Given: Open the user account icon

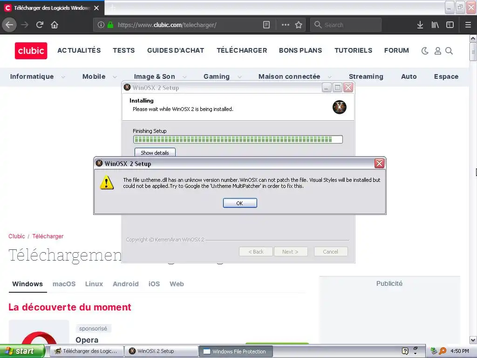Looking at the screenshot, I should pyautogui.click(x=437, y=51).
